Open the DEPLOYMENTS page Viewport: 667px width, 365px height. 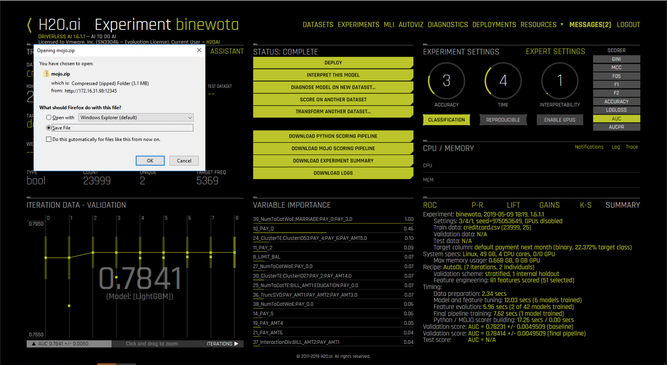(494, 25)
